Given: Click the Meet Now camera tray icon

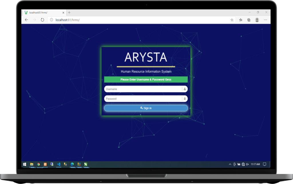Looking at the screenshot, I should tap(234, 164).
